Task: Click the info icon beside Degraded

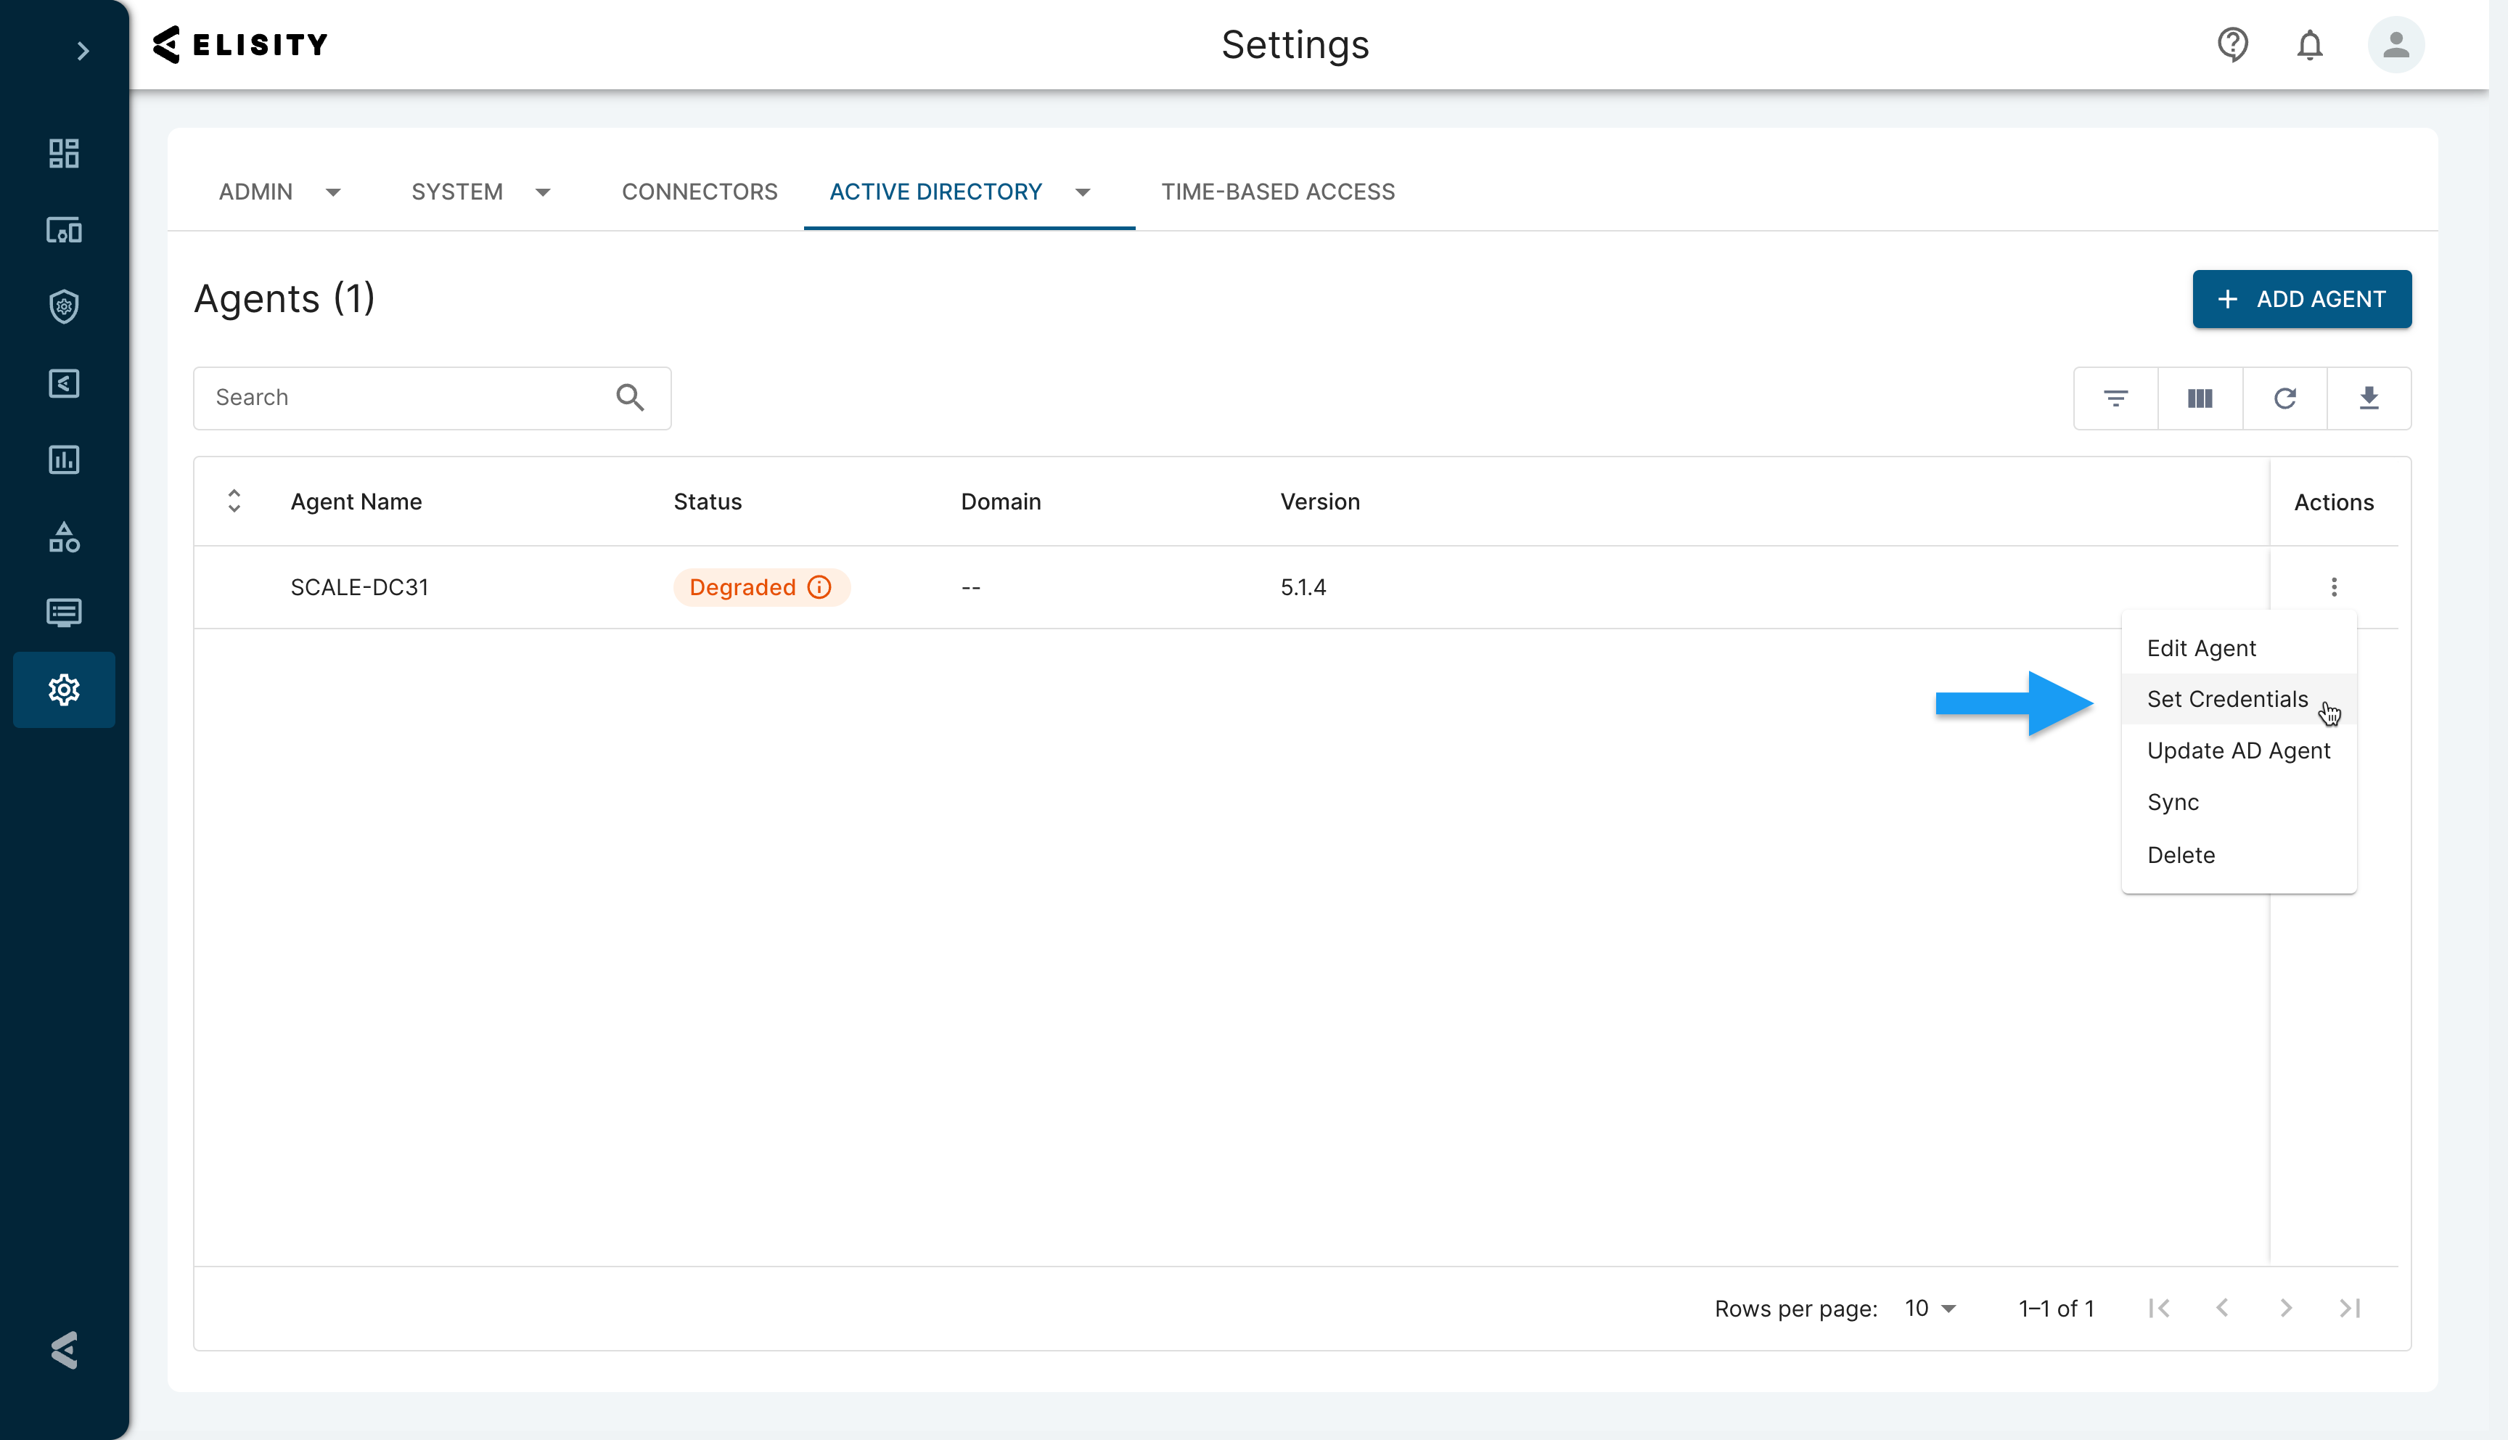Action: click(x=819, y=587)
